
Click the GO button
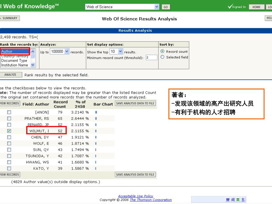166,7
